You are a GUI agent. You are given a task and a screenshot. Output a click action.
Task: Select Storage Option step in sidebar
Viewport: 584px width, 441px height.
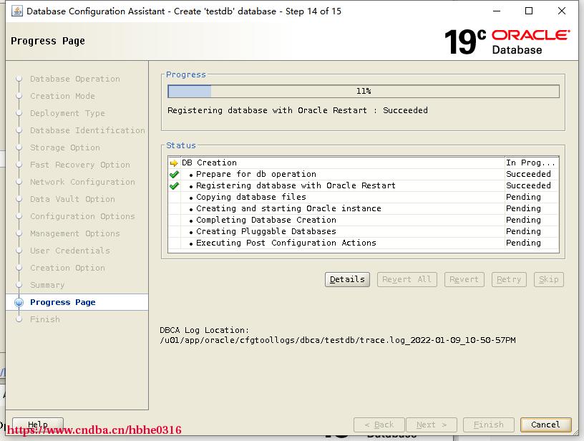point(65,147)
